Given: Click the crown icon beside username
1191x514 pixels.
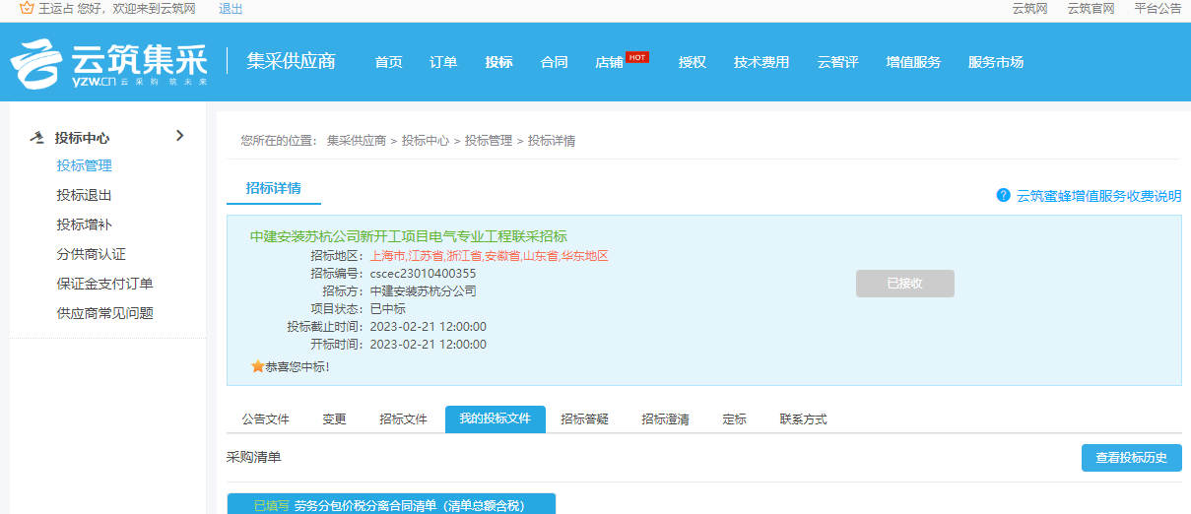Looking at the screenshot, I should 27,8.
